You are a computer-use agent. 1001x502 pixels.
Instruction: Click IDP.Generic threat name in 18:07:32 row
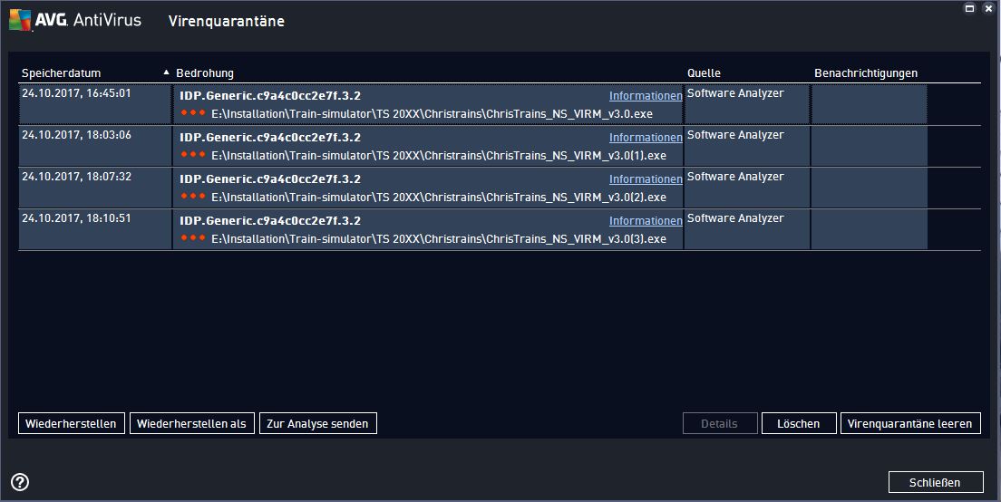pyautogui.click(x=270, y=179)
